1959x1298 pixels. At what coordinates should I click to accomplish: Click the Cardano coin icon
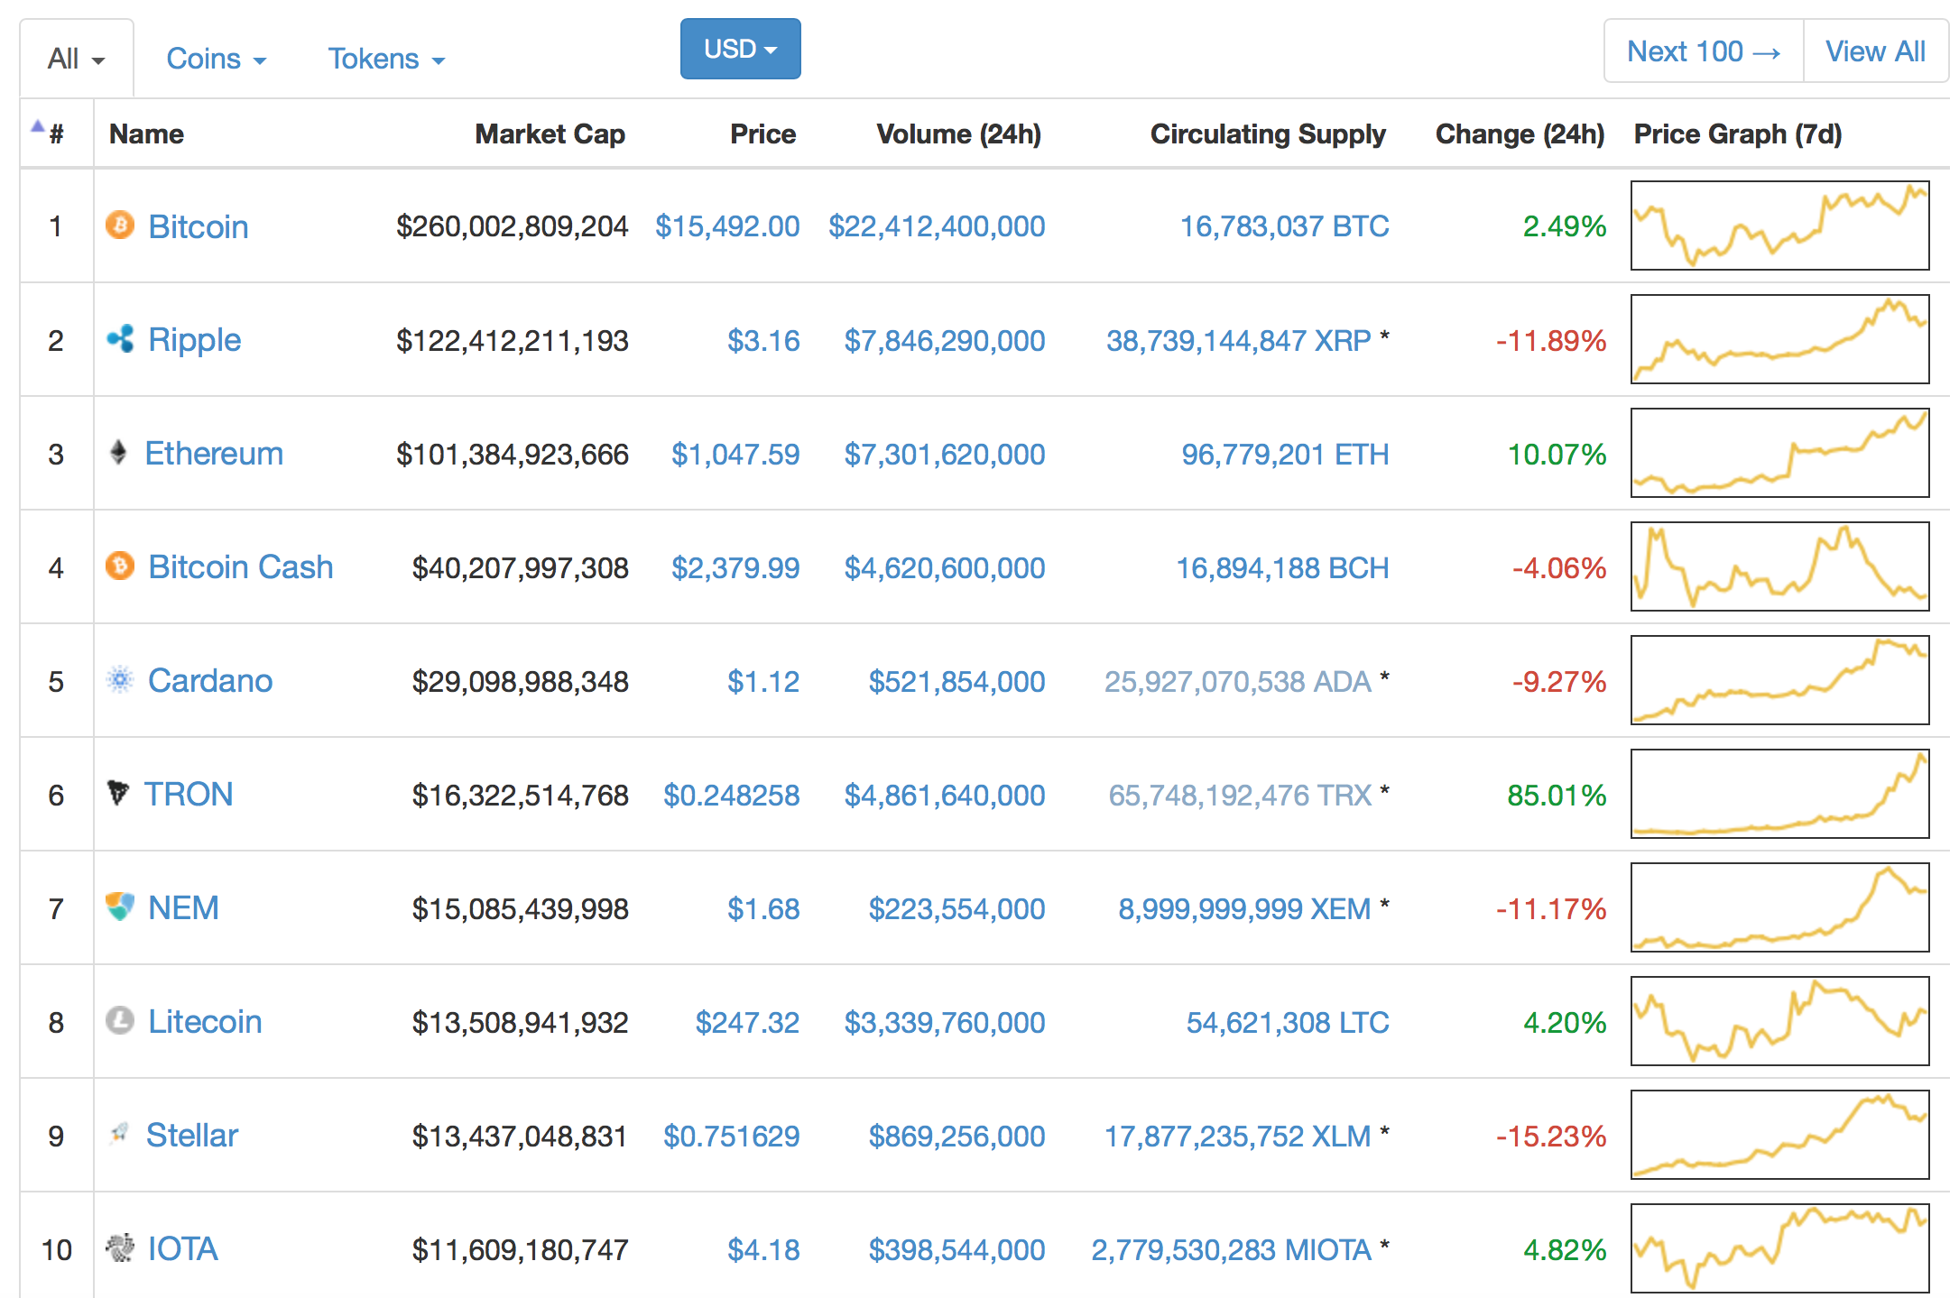[x=120, y=681]
